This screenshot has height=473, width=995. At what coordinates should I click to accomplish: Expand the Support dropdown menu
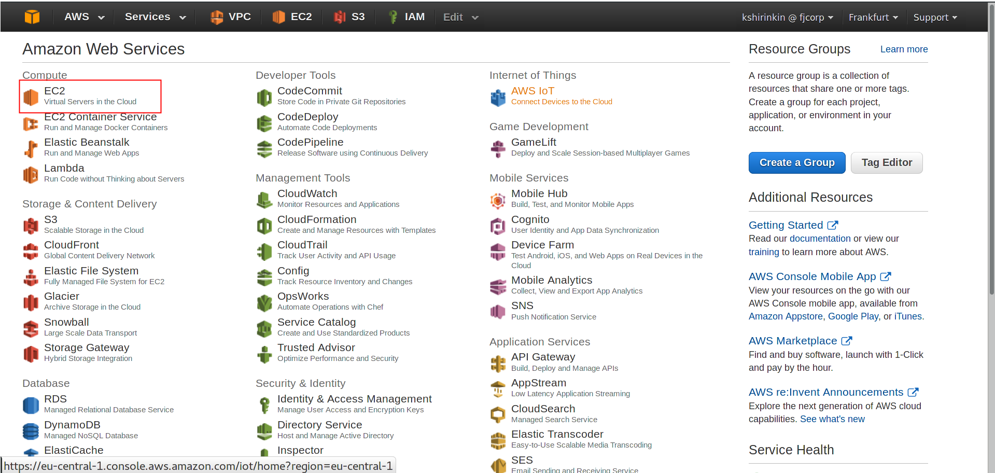pyautogui.click(x=935, y=17)
